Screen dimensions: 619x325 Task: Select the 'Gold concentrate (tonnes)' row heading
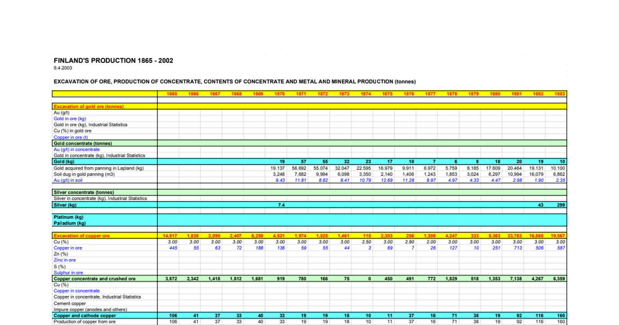(83, 143)
